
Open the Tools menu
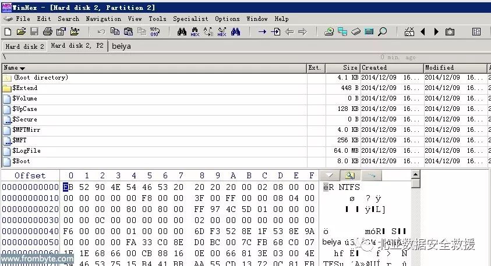click(157, 19)
